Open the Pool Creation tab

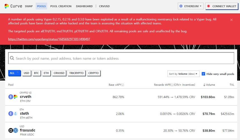pyautogui.click(x=61, y=6)
